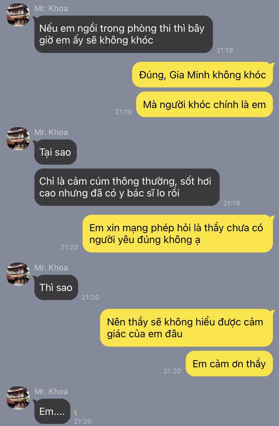Tap Mr. Khoa's avatar beside 'Thì sao'
The height and width of the screenshot is (426, 279).
coord(18,274)
